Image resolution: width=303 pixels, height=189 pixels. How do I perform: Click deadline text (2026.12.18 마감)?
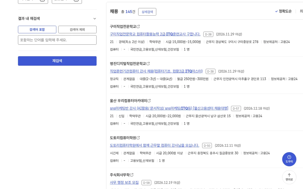pos(257,108)
